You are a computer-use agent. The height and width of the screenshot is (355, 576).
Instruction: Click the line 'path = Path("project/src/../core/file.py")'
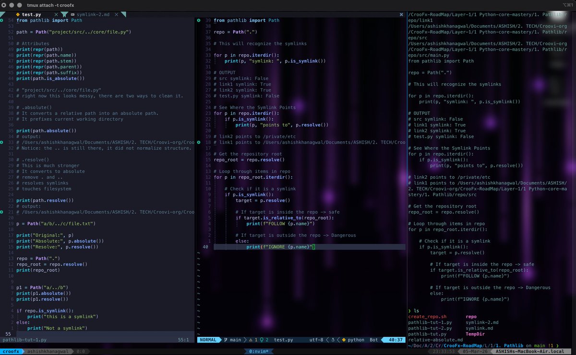pyautogui.click(x=73, y=32)
